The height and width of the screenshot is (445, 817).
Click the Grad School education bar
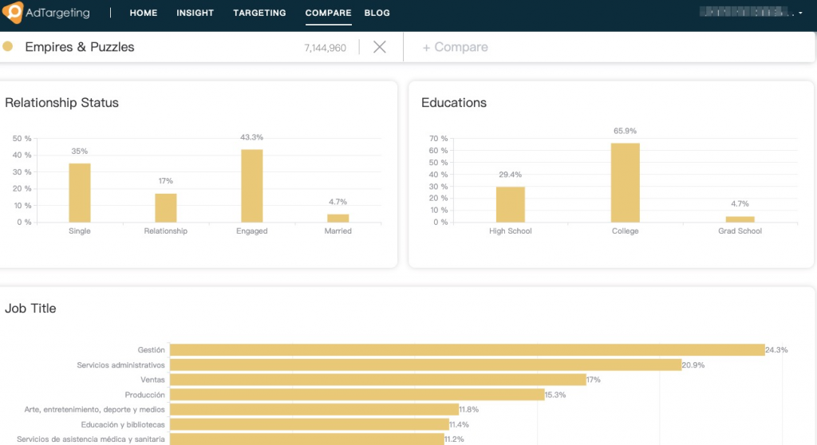tap(740, 219)
